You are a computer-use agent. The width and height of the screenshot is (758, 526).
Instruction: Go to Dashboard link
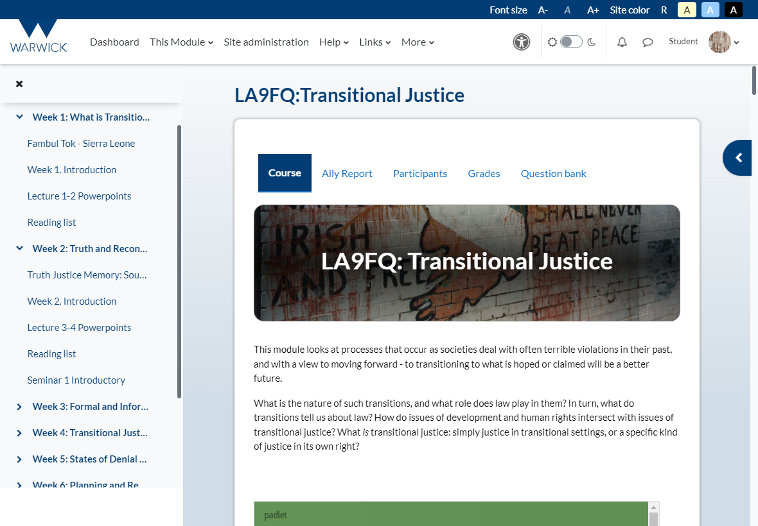pos(114,42)
